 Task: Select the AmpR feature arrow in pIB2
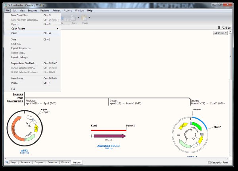click(30, 137)
